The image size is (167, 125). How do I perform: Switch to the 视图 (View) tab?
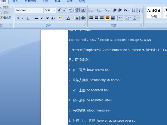click(82, 1)
